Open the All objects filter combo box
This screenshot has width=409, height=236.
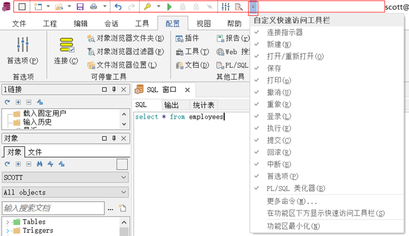pos(65,192)
